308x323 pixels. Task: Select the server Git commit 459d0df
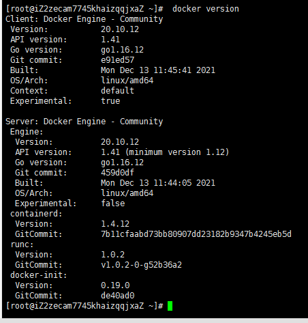coord(117,173)
